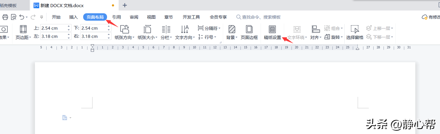This screenshot has width=440, height=134.
Task: Open the 插入 ribbon tab
Action: 73,17
